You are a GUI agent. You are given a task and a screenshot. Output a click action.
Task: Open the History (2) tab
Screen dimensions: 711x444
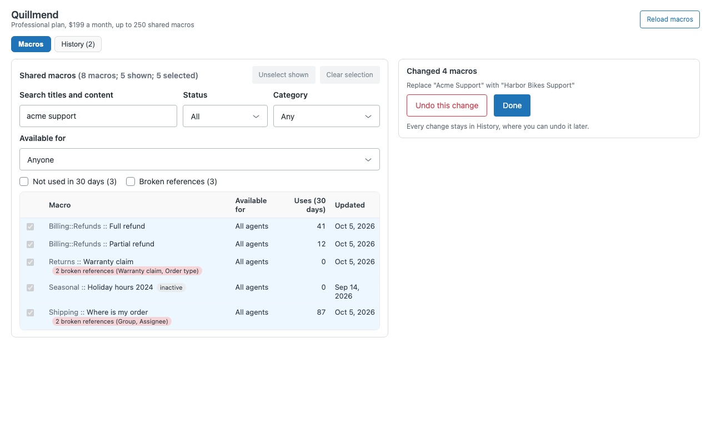point(78,44)
